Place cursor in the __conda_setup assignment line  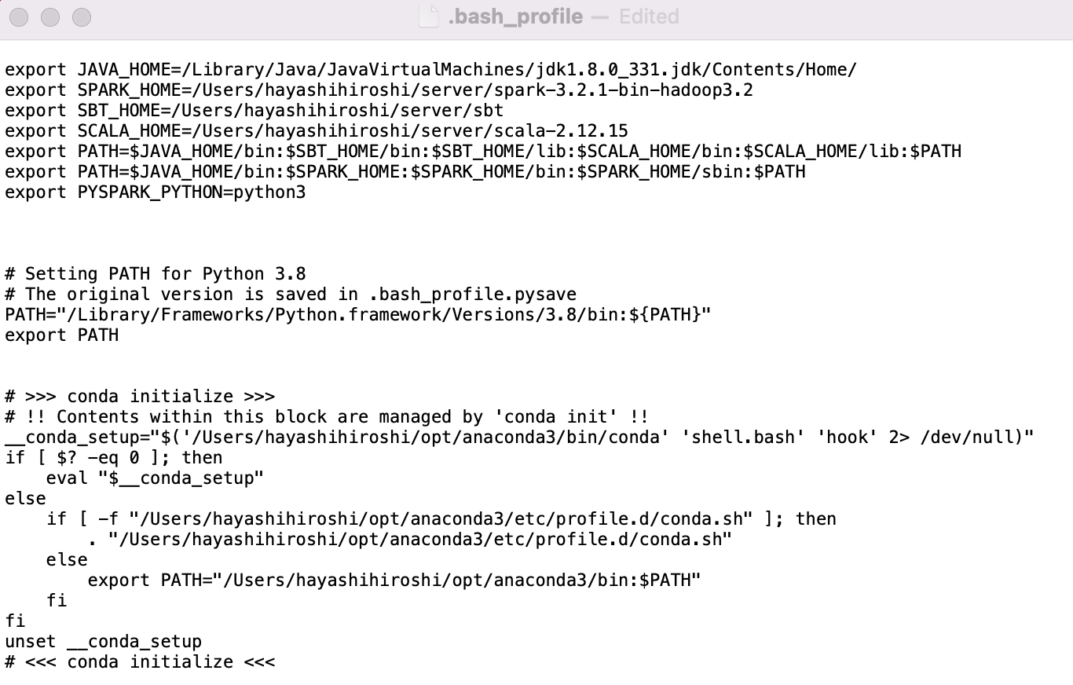(x=519, y=438)
